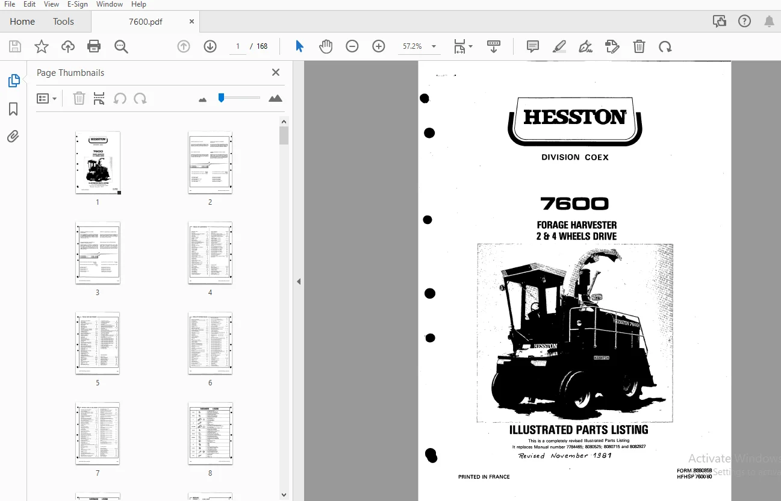Add a comment sticky note
781x501 pixels.
tap(533, 46)
